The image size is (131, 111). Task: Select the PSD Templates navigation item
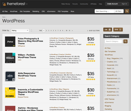pyautogui.click(x=63, y=11)
